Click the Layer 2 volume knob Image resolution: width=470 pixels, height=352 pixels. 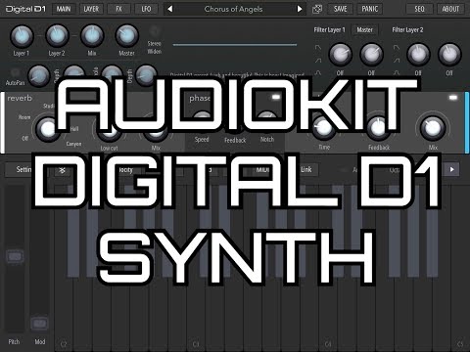[x=57, y=36]
